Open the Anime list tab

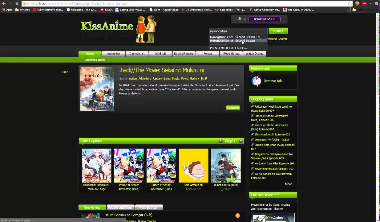(114, 54)
